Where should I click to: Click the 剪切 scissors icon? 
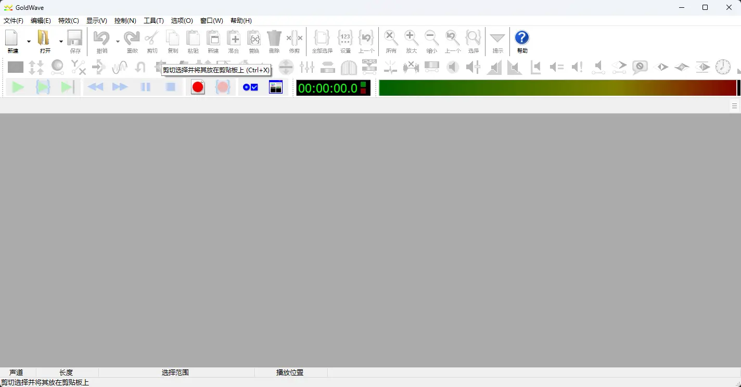tap(152, 38)
